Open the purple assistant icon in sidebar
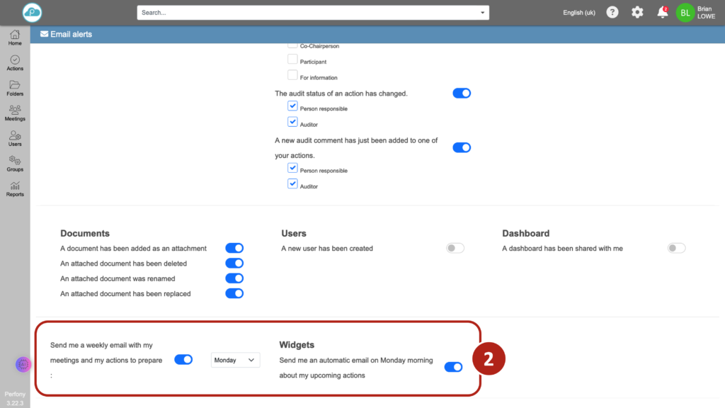The image size is (725, 408). coord(23,364)
